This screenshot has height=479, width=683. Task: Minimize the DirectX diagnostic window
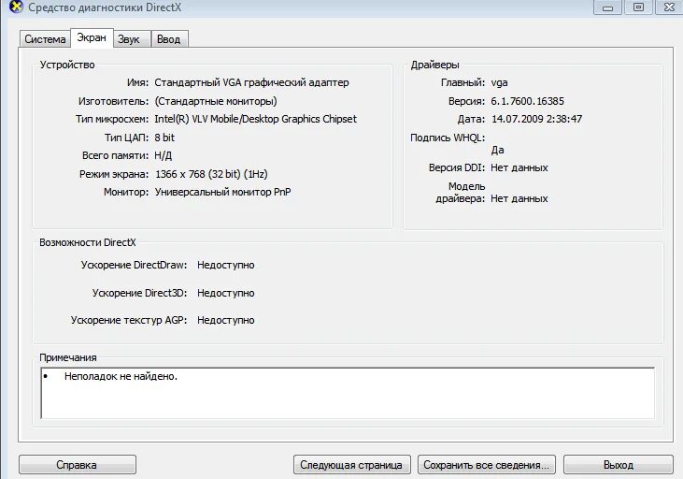(x=607, y=7)
